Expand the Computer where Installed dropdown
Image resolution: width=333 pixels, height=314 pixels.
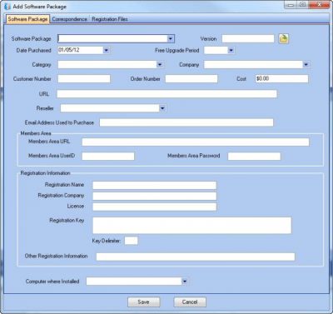tap(185, 282)
